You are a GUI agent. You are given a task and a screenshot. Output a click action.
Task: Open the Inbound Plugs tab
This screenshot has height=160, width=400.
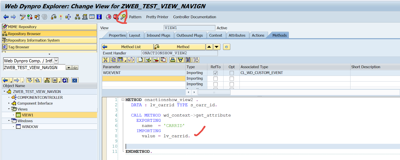158,35
